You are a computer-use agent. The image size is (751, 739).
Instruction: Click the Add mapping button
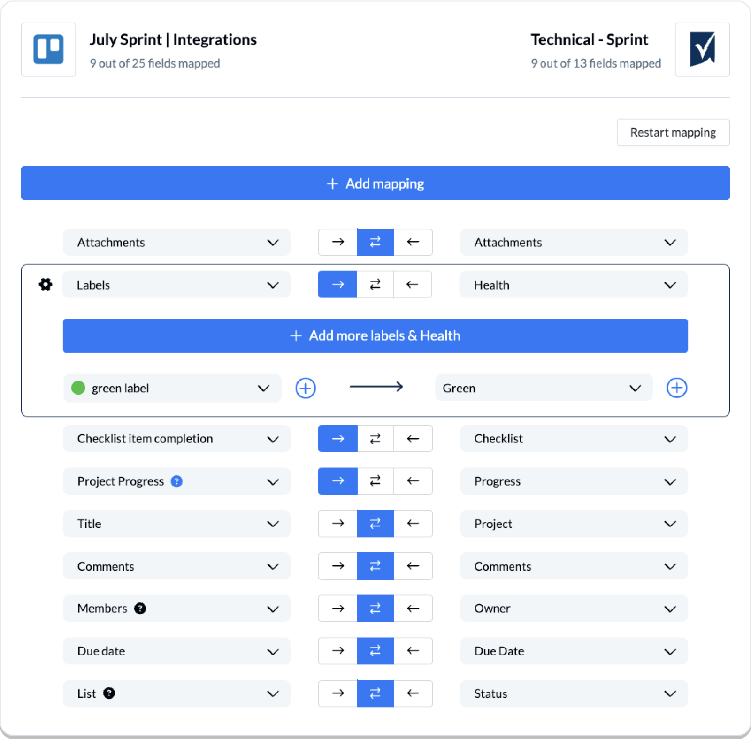pos(375,183)
